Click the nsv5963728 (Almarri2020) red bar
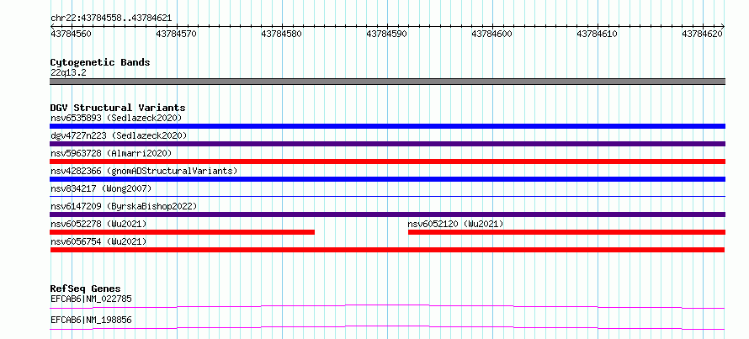Viewport: 749px width, 339px height. tap(387, 162)
